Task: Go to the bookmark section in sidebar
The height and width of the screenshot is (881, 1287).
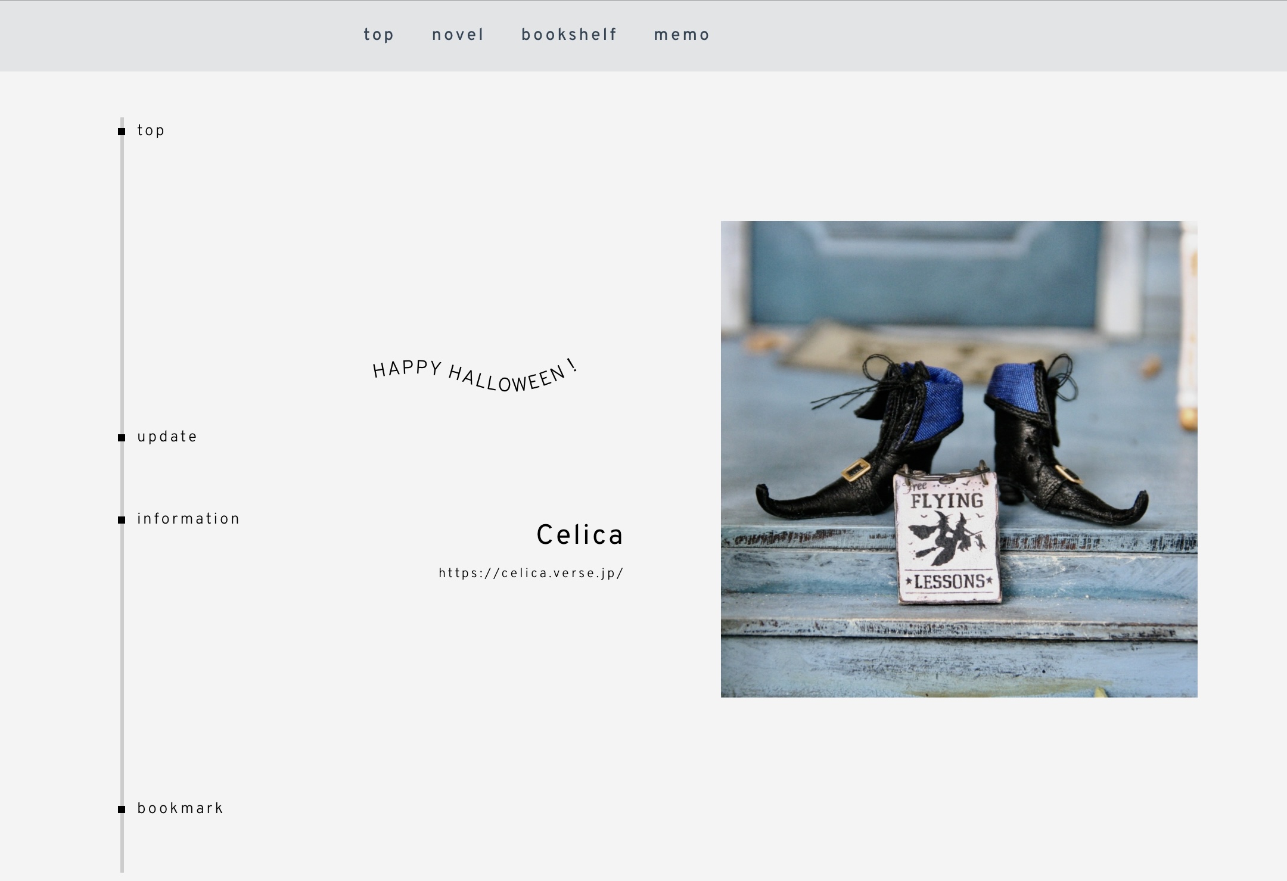Action: (180, 808)
